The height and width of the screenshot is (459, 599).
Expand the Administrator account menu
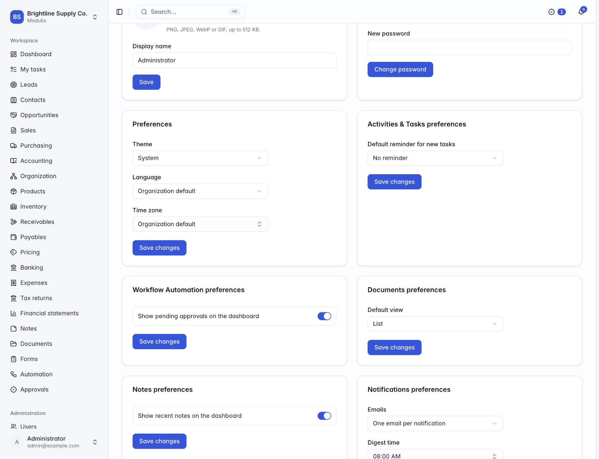point(54,442)
